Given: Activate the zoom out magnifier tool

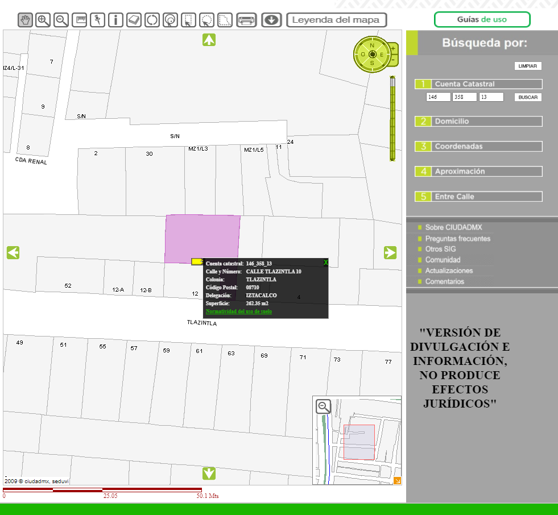Looking at the screenshot, I should (x=61, y=20).
